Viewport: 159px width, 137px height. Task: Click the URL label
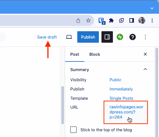click(x=74, y=107)
